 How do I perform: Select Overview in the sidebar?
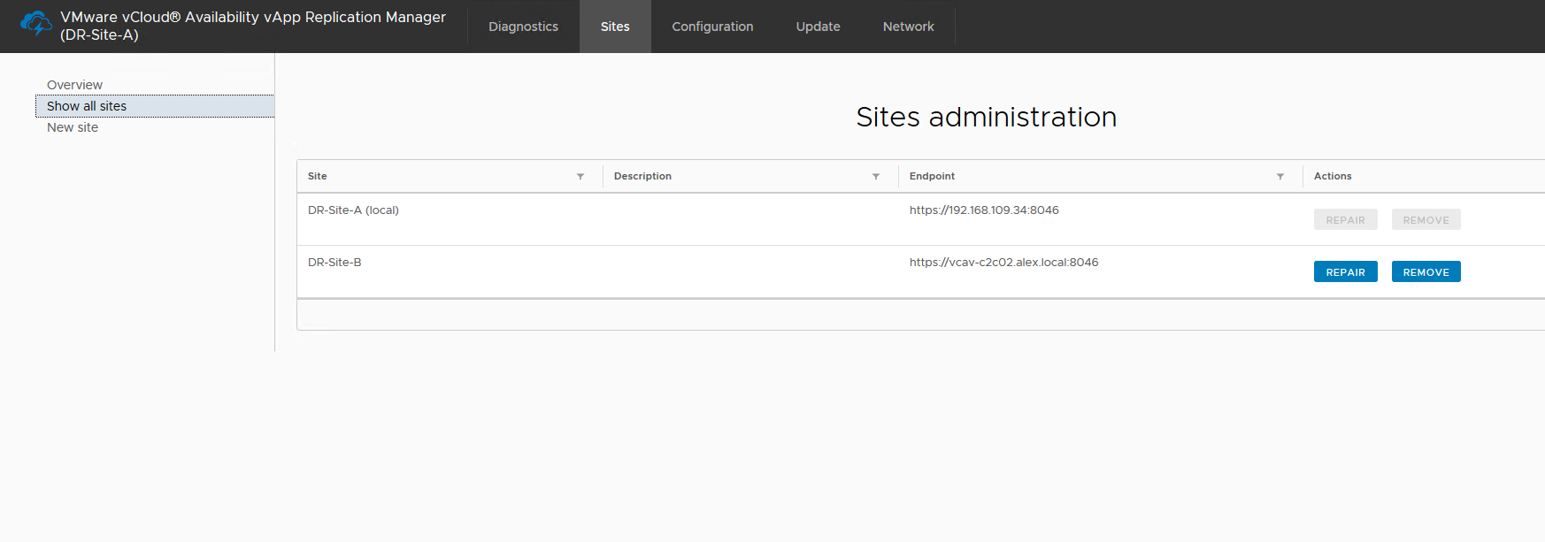tap(74, 85)
